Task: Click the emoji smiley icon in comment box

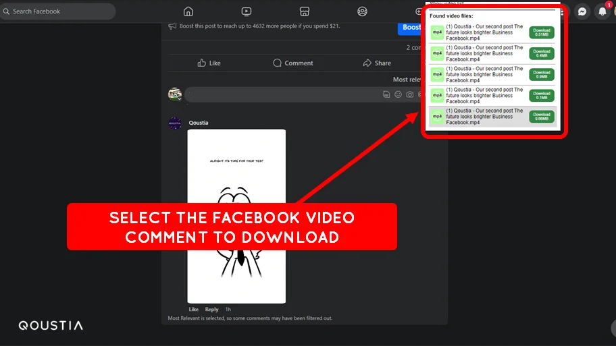Action: coord(398,94)
